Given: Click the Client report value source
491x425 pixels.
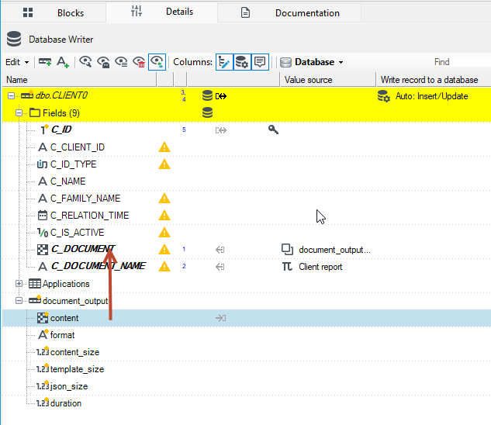Looking at the screenshot, I should point(320,267).
